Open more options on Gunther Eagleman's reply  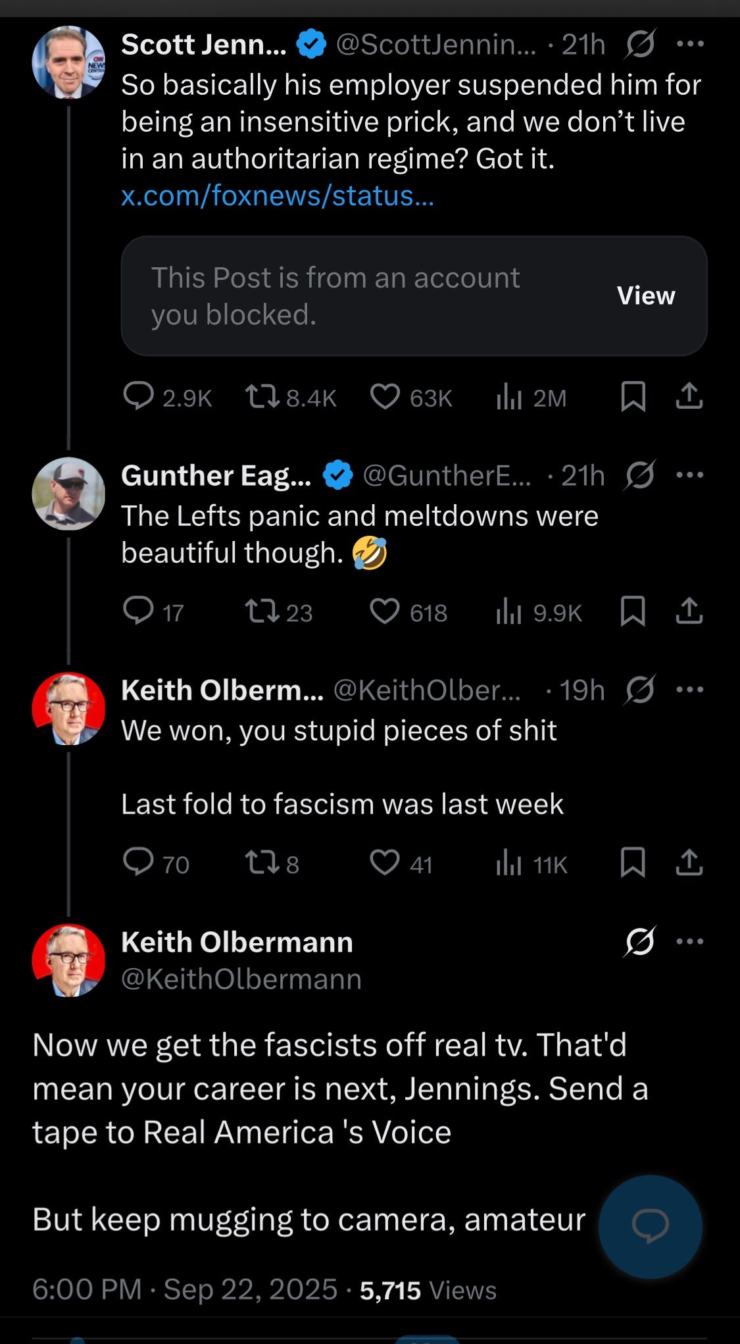coord(690,475)
